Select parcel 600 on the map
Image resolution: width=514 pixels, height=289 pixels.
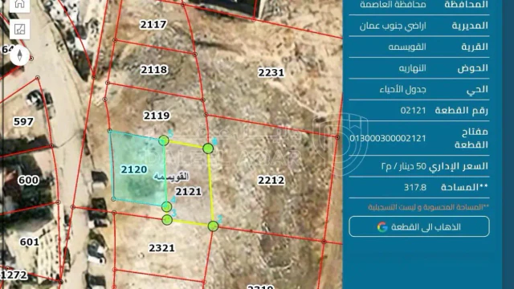28,180
